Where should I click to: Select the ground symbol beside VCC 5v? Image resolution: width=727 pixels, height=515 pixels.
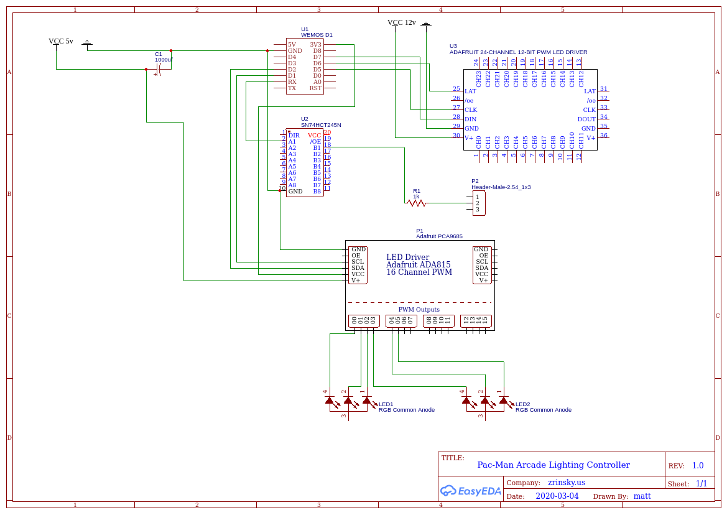click(86, 43)
